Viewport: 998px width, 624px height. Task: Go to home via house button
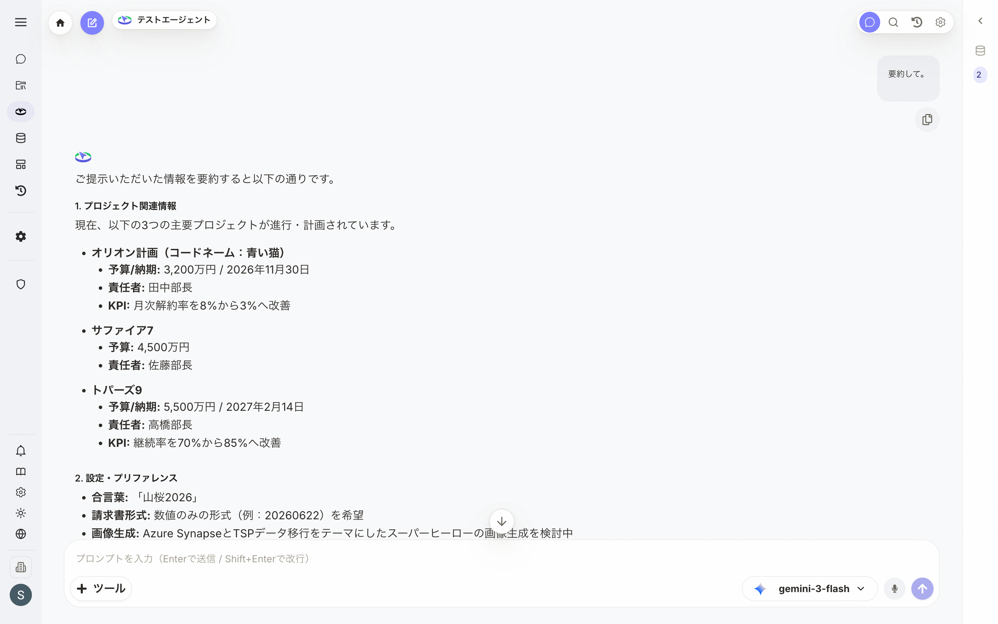(60, 23)
